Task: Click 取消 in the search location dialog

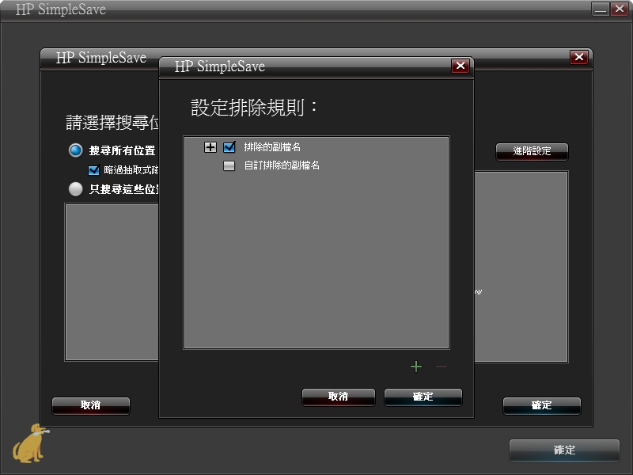Action: click(91, 405)
